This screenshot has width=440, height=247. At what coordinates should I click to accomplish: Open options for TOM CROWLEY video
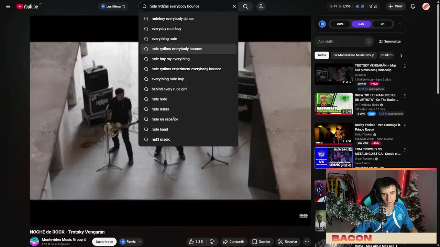(405, 150)
